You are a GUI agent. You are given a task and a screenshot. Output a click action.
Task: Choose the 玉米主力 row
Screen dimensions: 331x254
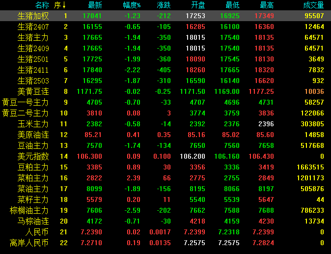(x=33, y=124)
